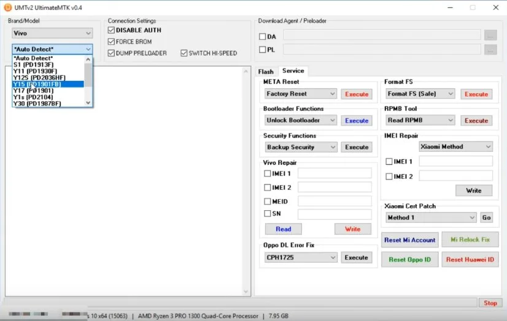Click the Mi Relock Fix button
Screen dimensions: 507x321
tap(470, 240)
